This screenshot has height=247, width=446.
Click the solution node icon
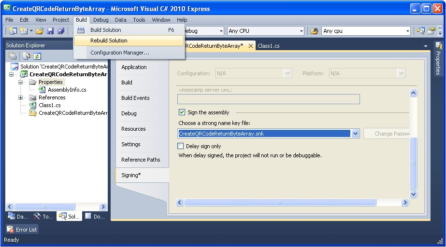(x=14, y=67)
